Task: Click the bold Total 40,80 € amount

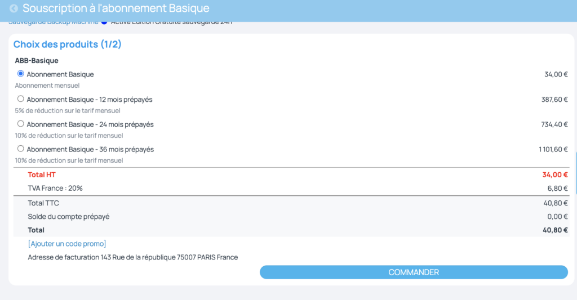Action: (x=555, y=230)
